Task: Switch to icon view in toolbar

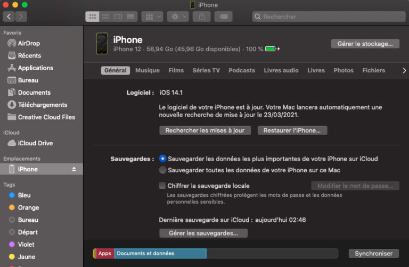Action: (92, 16)
